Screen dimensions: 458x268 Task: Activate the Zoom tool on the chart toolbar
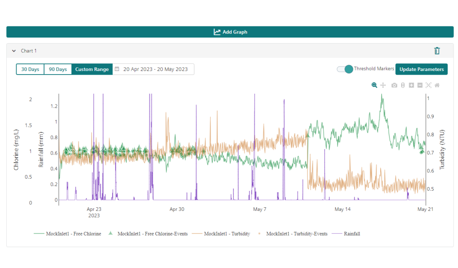374,85
